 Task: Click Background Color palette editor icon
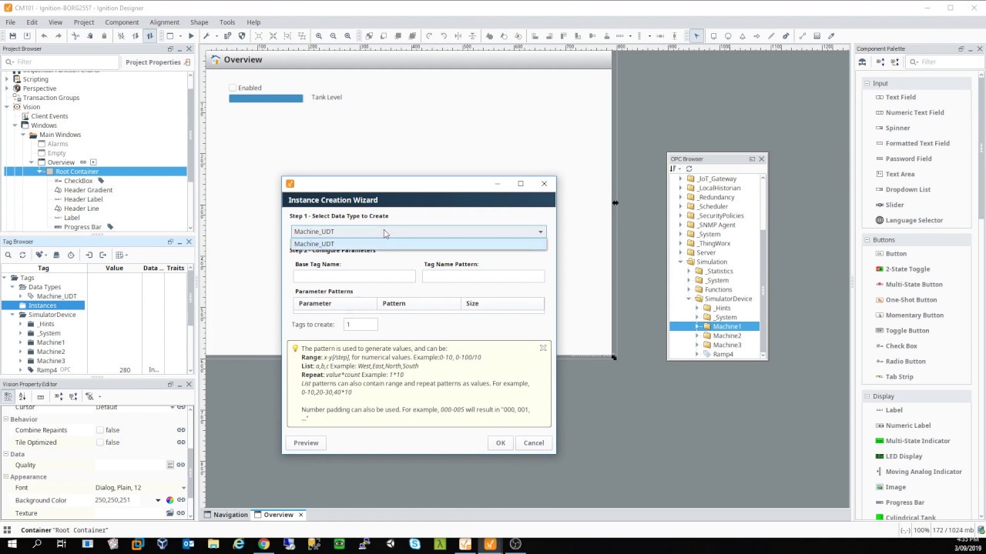coord(170,500)
